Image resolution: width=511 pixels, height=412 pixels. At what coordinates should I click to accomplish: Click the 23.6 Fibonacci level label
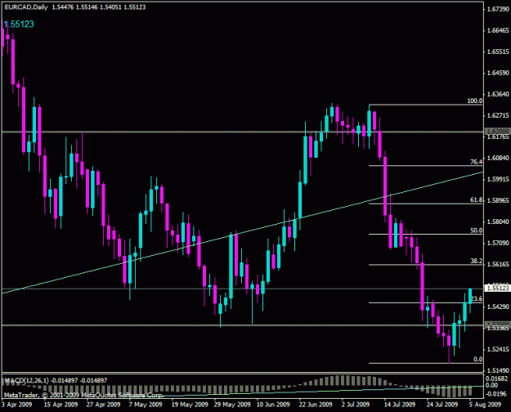(477, 298)
